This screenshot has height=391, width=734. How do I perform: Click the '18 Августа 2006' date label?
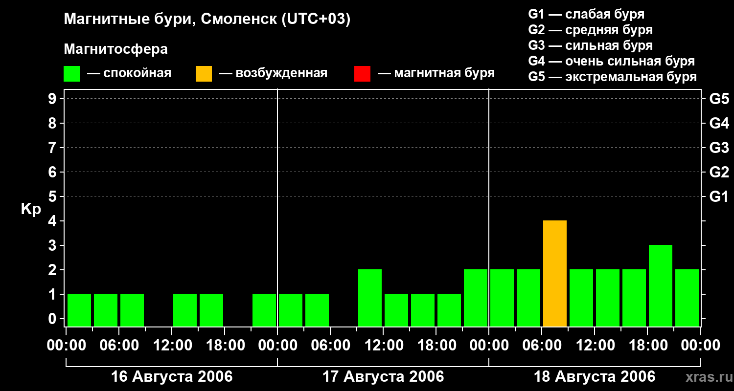pos(595,377)
